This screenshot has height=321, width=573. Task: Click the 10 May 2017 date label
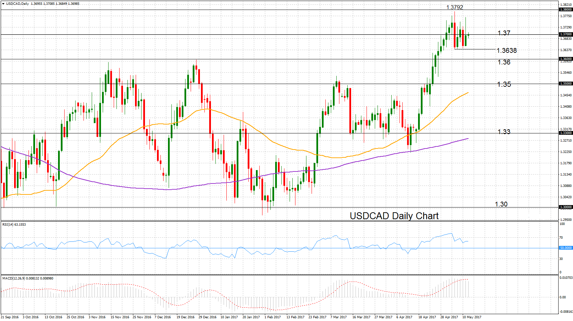click(x=472, y=317)
